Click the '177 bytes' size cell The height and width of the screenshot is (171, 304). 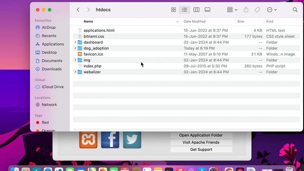(253, 37)
